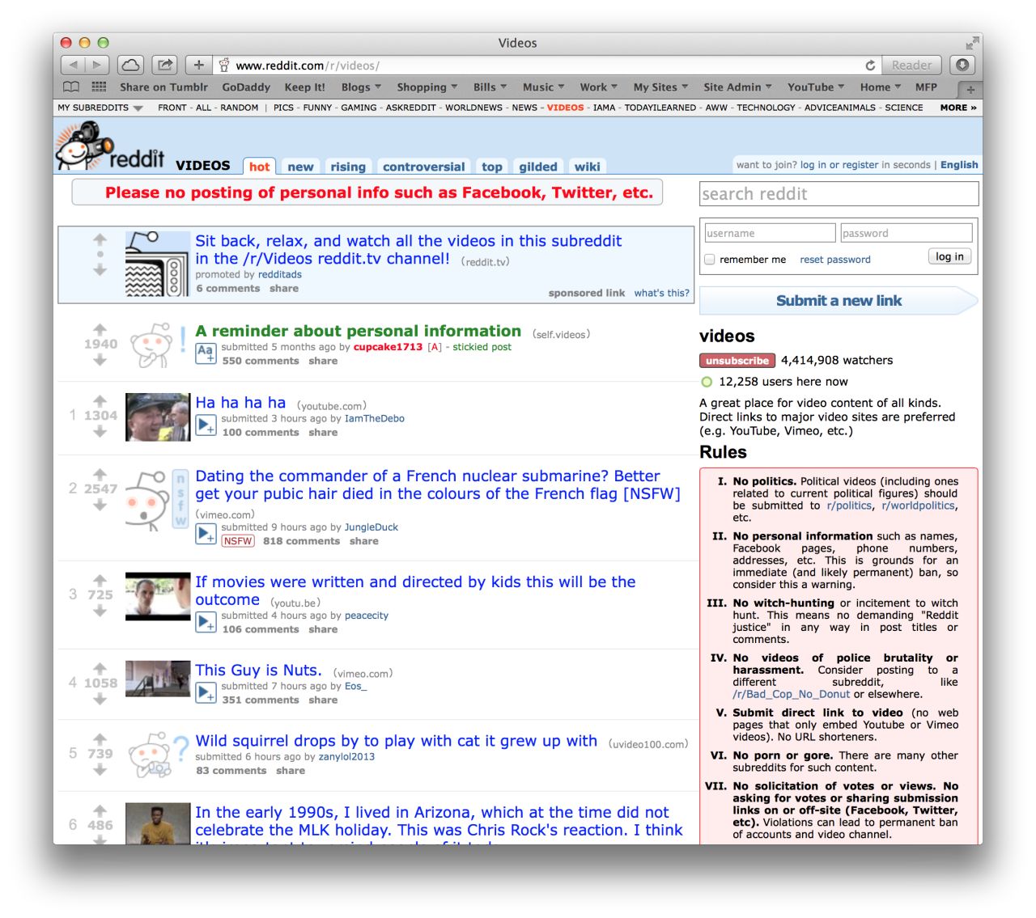Open user profile 'cupcake1713'
This screenshot has width=1036, height=918.
point(388,347)
